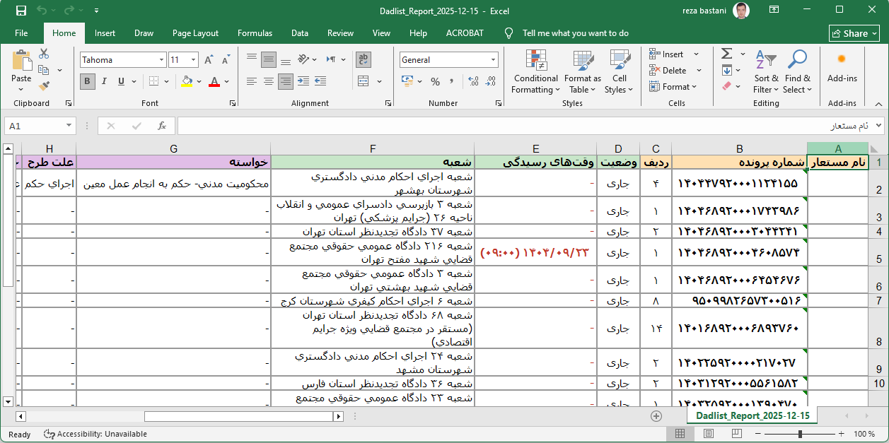Image resolution: width=889 pixels, height=443 pixels.
Task: Click the red Font Color A
Action: click(214, 81)
